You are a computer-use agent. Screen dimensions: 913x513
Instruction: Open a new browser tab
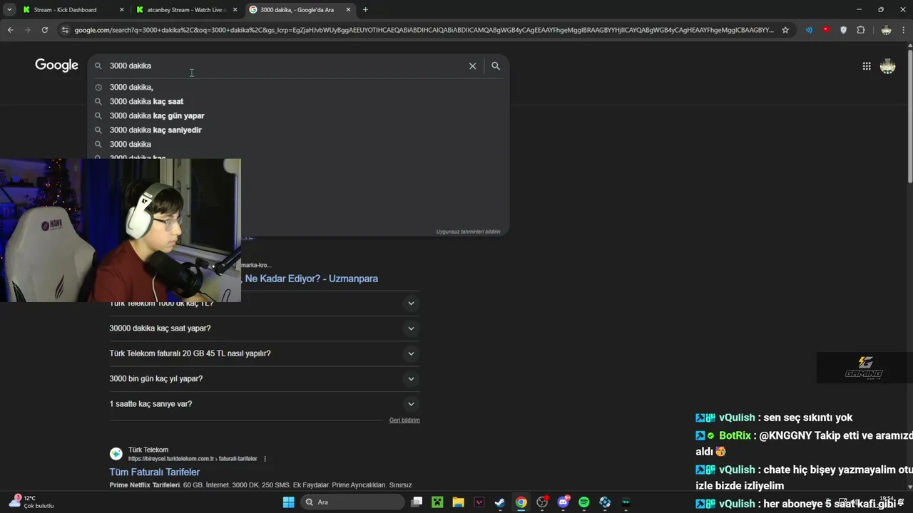[x=365, y=9]
